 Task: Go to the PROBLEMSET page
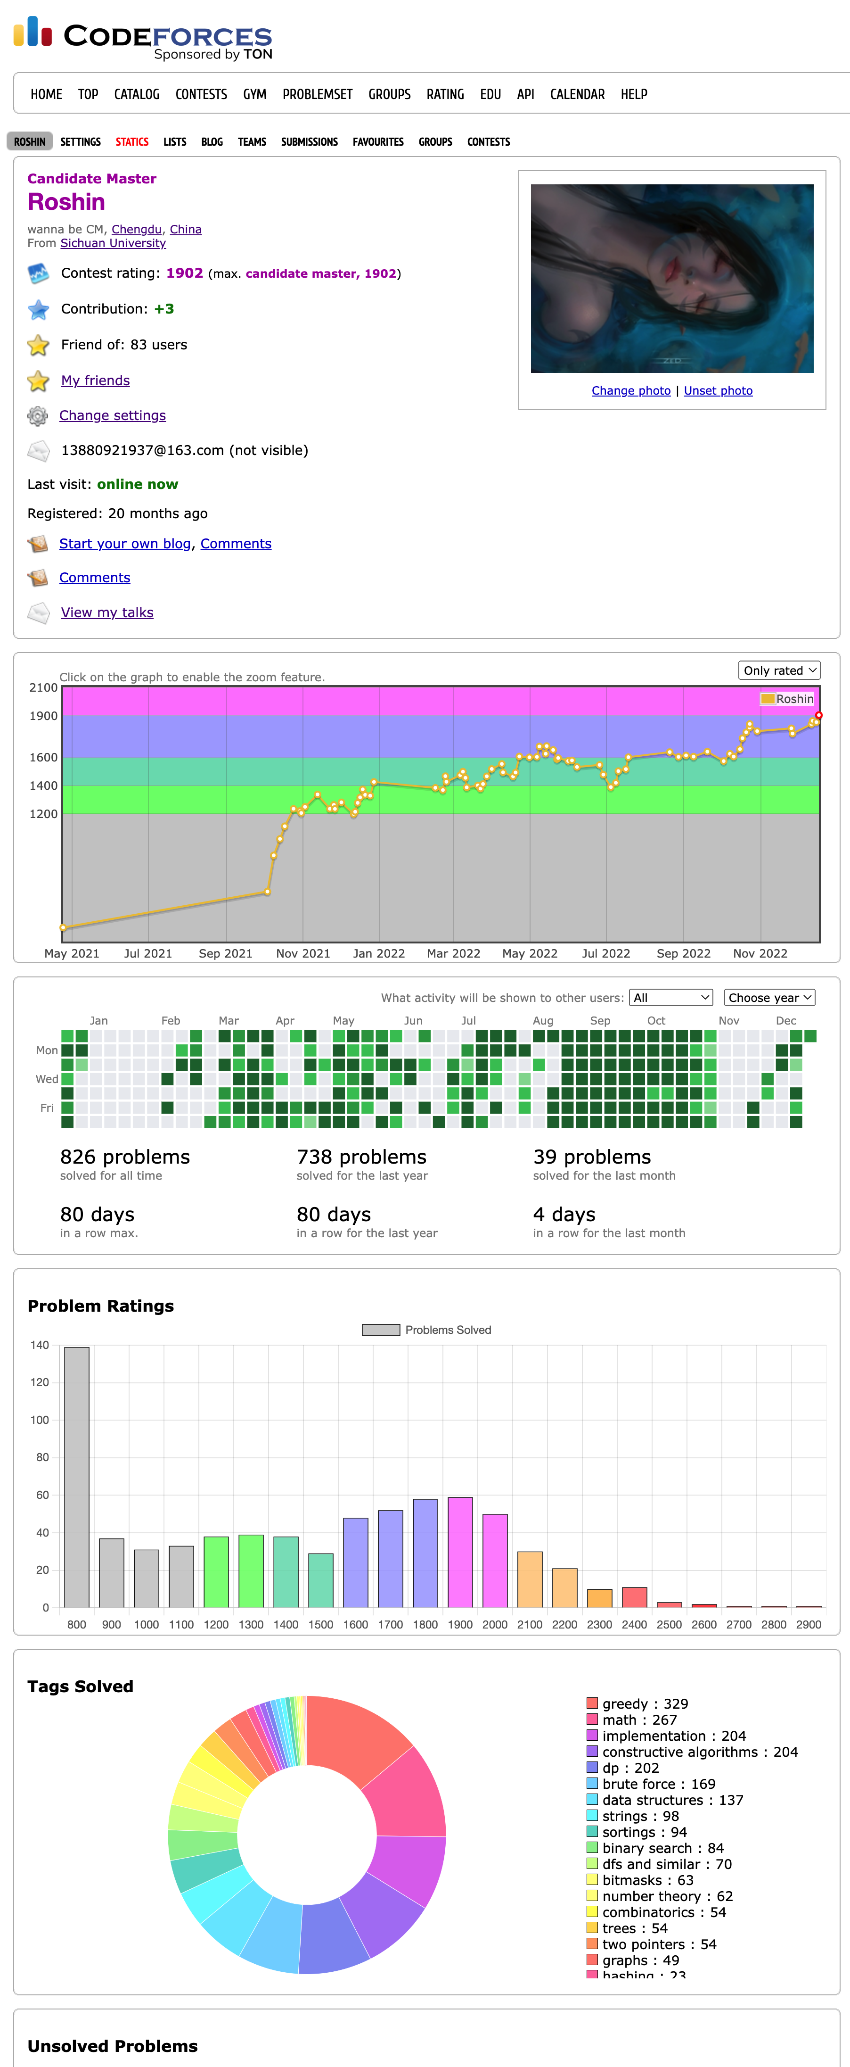click(x=318, y=94)
